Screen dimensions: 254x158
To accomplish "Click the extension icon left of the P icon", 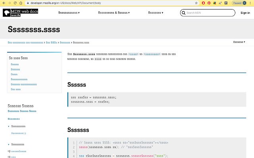I will tap(220, 3).
